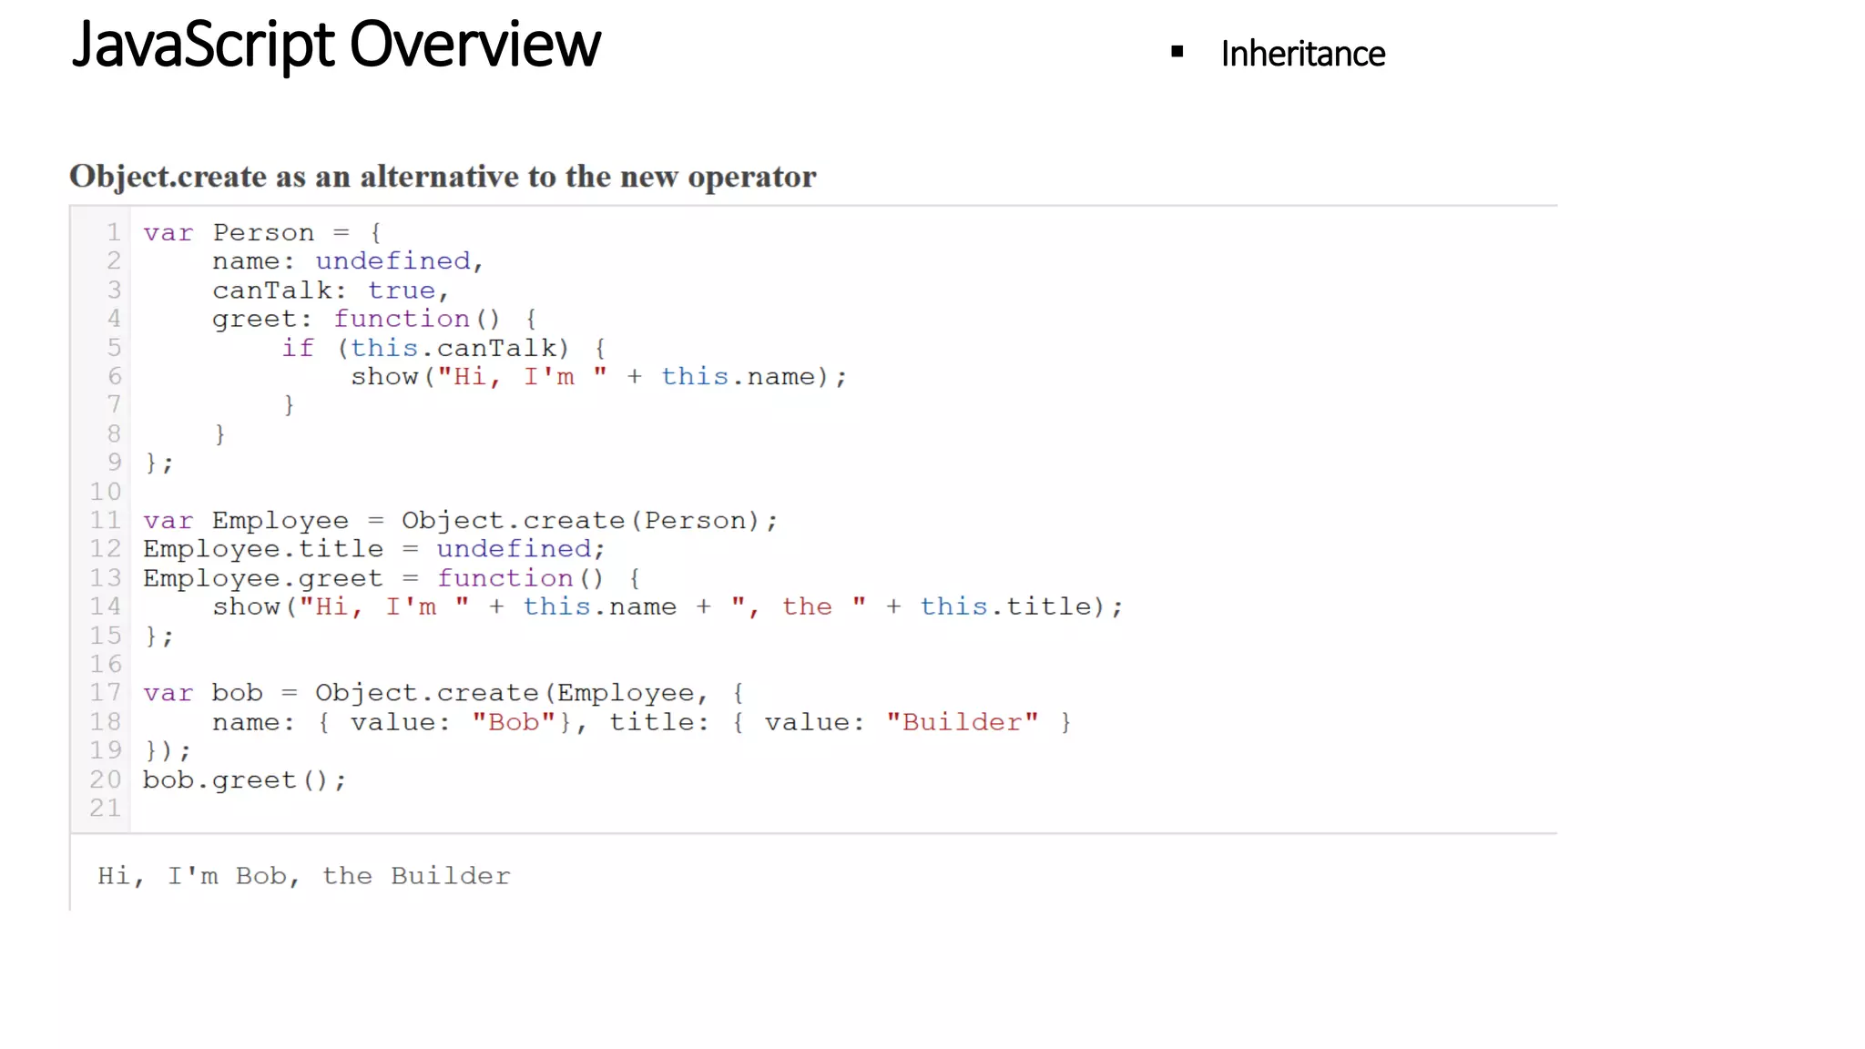Screen dimensions: 1865x1049
Task: Click 'Employee.greet' on line 13
Action: pos(263,578)
